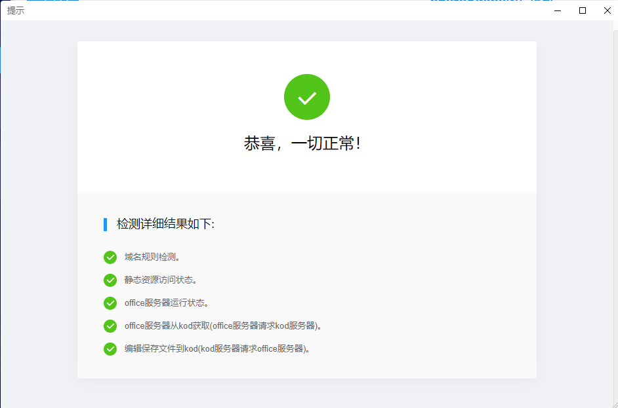Viewport: 618px width, 408px height.
Task: Minimize the 提示 dialog window
Action: coord(556,10)
